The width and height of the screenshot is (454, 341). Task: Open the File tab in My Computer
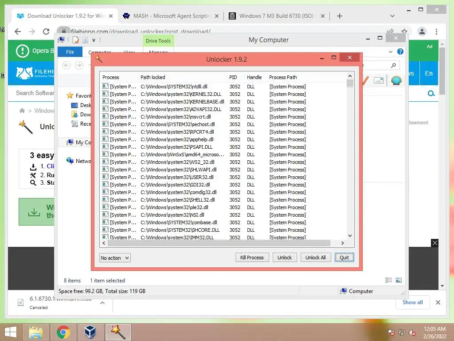70,52
